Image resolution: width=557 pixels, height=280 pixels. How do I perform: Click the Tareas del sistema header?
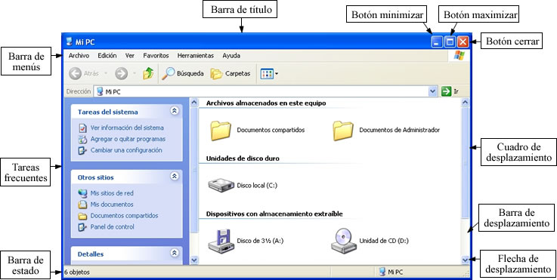coord(126,111)
